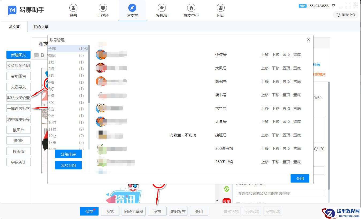
Task: Click the 保存 save button
Action: pos(89,211)
